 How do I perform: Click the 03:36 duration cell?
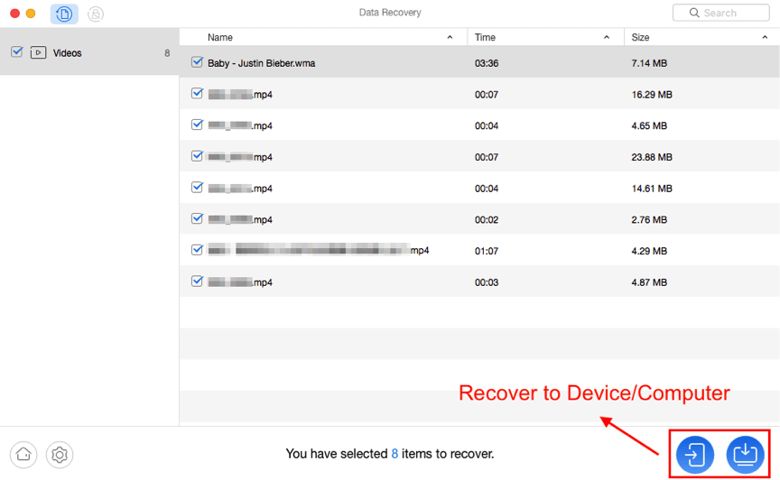487,63
